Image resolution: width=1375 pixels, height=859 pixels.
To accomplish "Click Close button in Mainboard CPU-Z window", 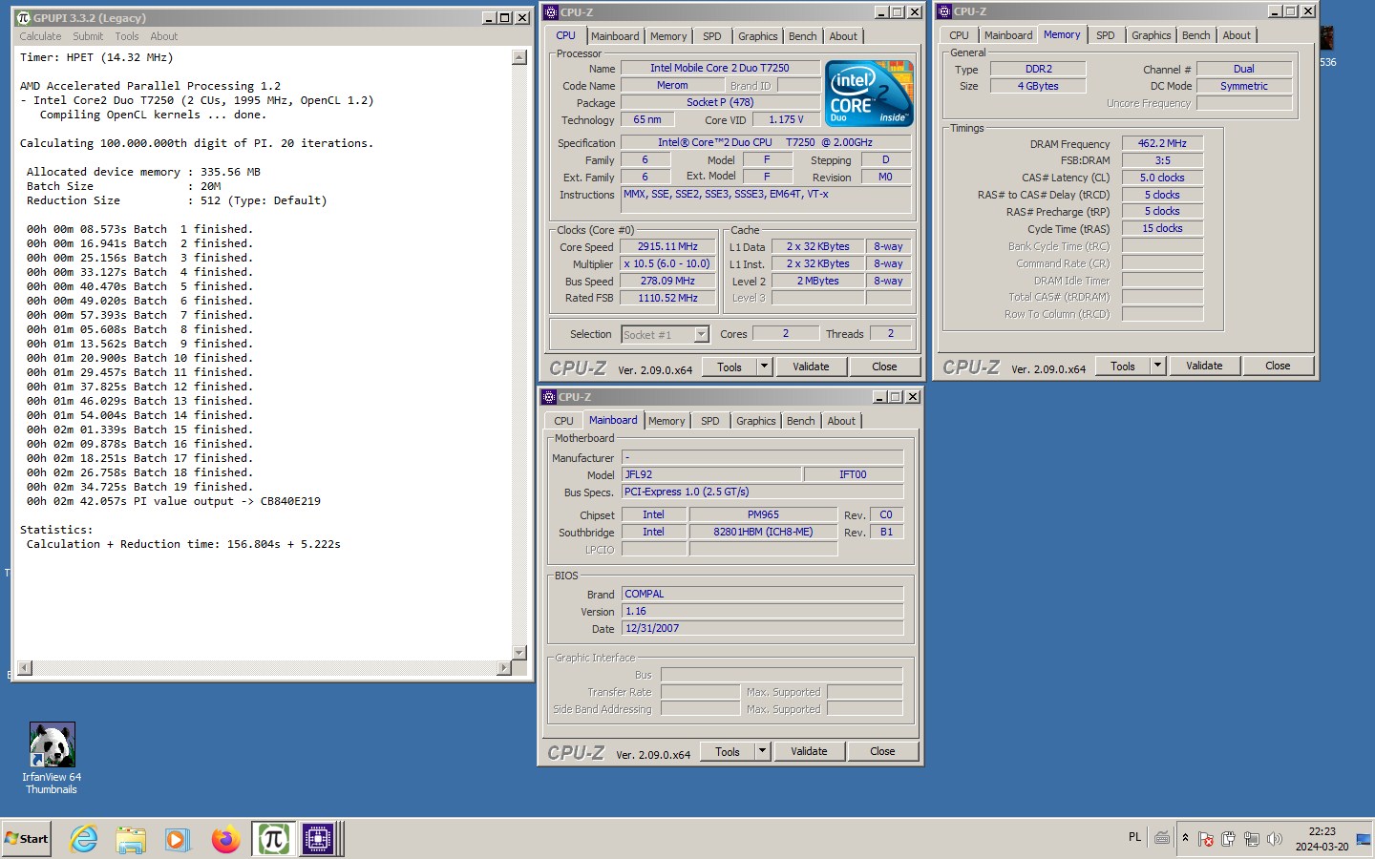I will coord(882,751).
